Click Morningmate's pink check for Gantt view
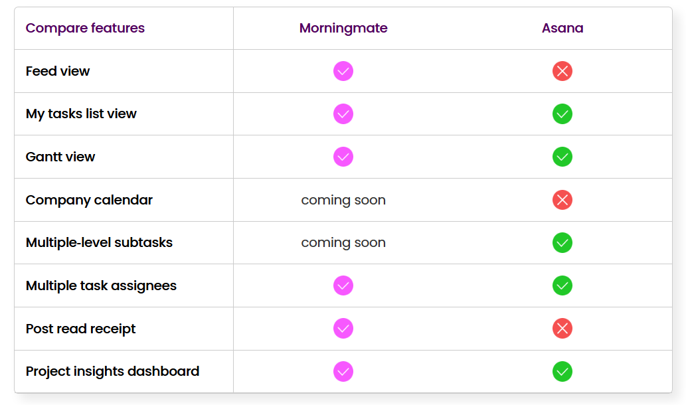This screenshot has width=686, height=405. [x=343, y=157]
